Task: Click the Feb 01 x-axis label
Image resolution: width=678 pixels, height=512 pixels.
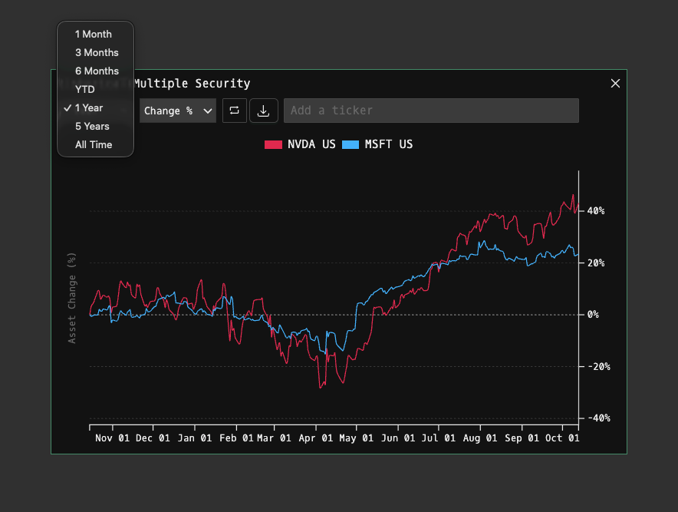Action: (236, 438)
